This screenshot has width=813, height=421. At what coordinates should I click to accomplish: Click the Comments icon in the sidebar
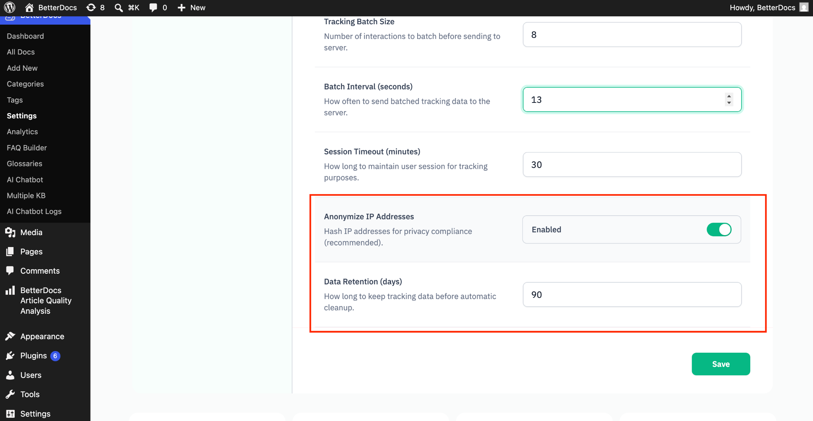10,270
